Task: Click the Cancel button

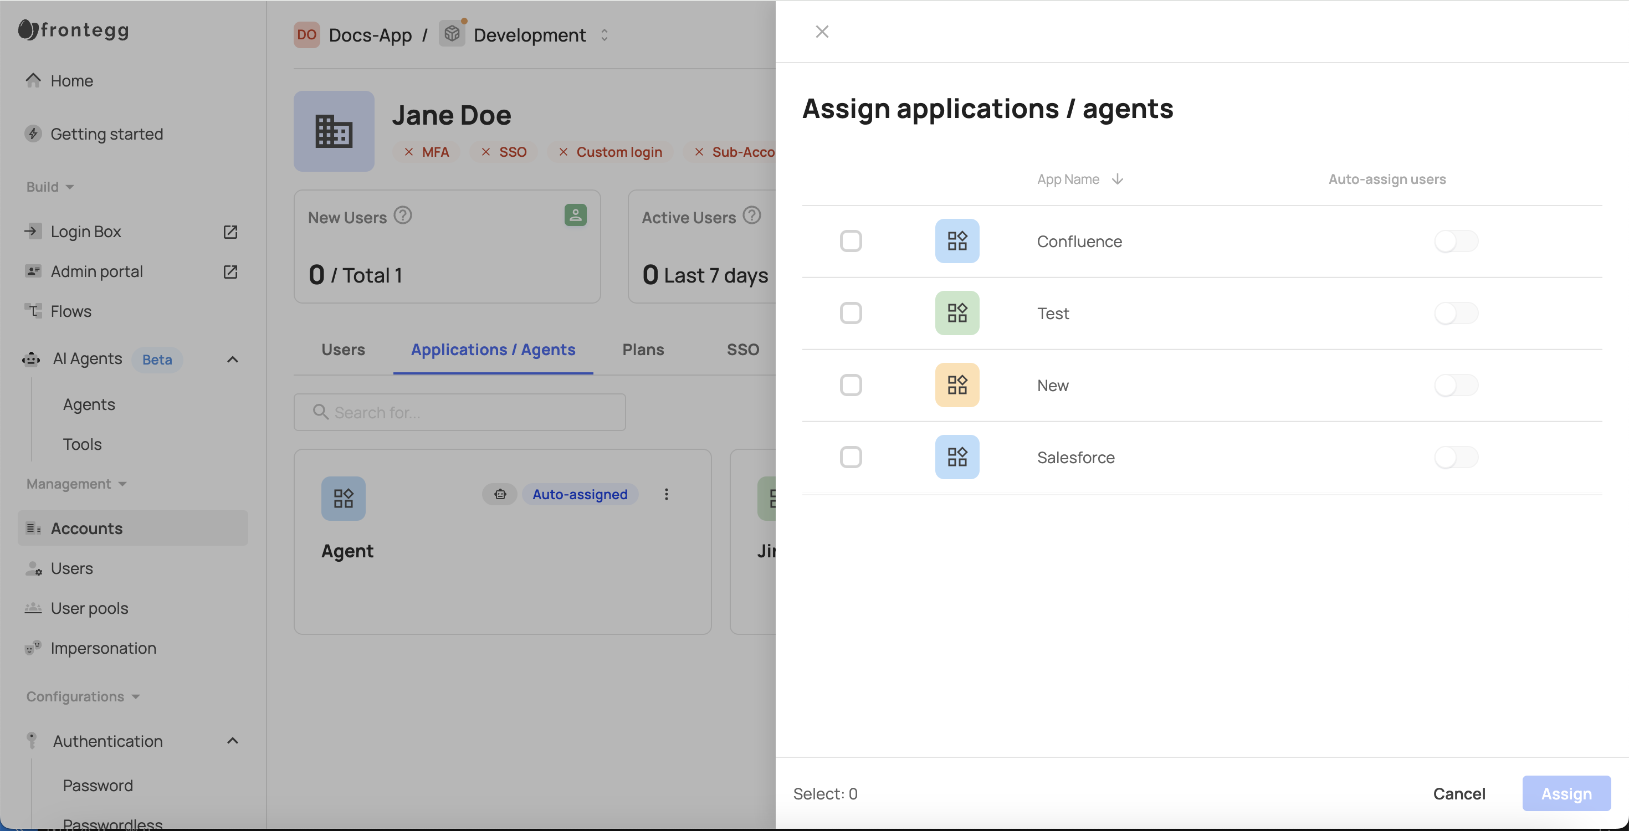Action: [x=1459, y=793]
